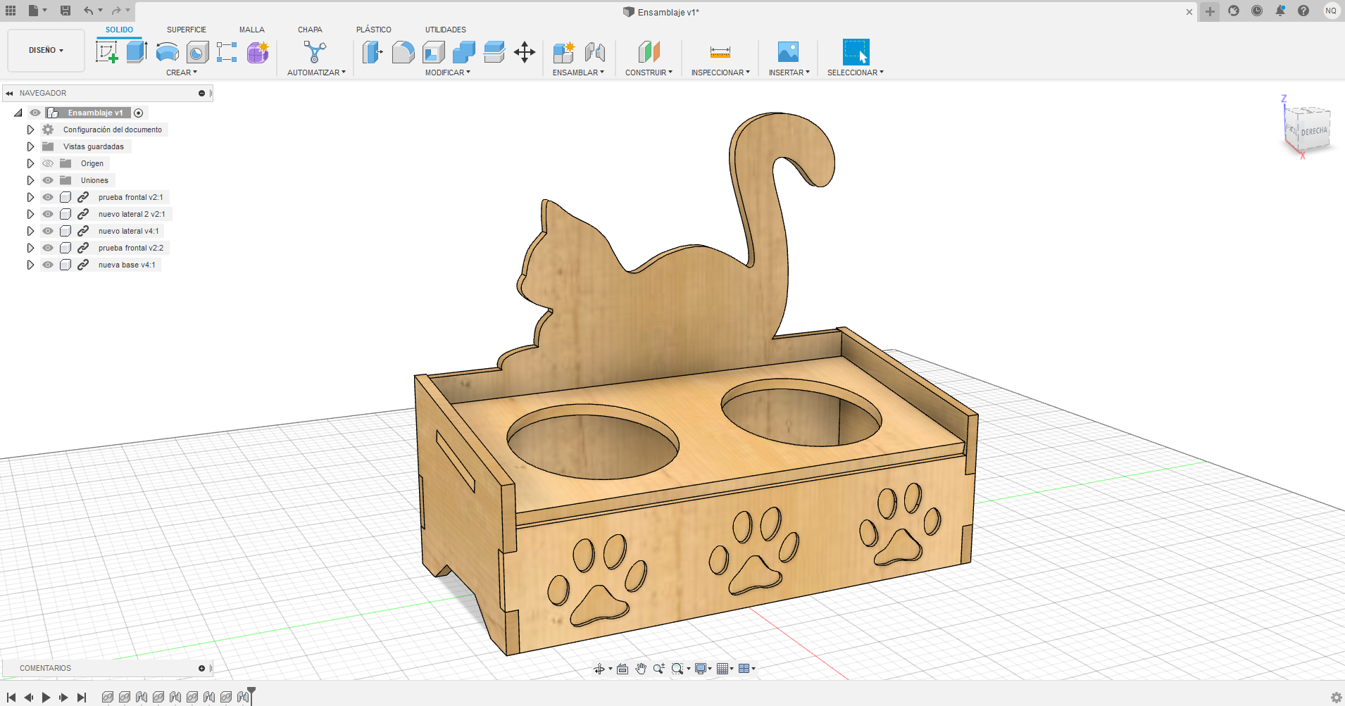Click the Insert image icon
This screenshot has height=706, width=1345.
(x=788, y=52)
